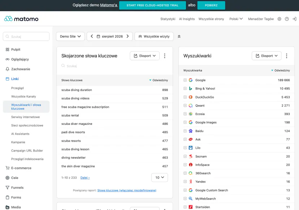Open Wszystkie wizyty segment selector
The height and width of the screenshot is (210, 299).
tap(154, 36)
